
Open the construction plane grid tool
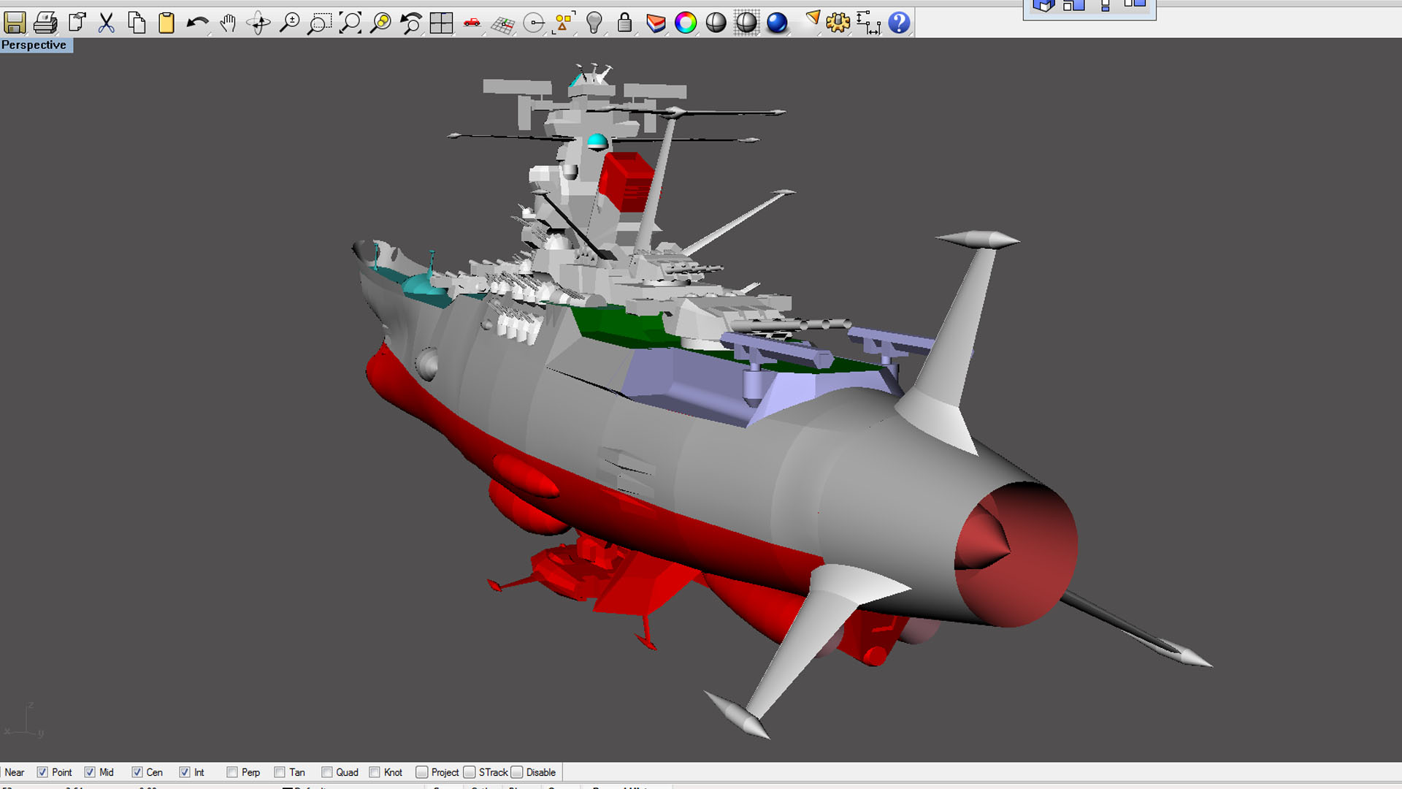pyautogui.click(x=502, y=24)
